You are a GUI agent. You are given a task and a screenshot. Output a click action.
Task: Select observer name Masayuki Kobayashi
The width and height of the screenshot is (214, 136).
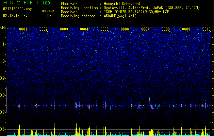122,4
